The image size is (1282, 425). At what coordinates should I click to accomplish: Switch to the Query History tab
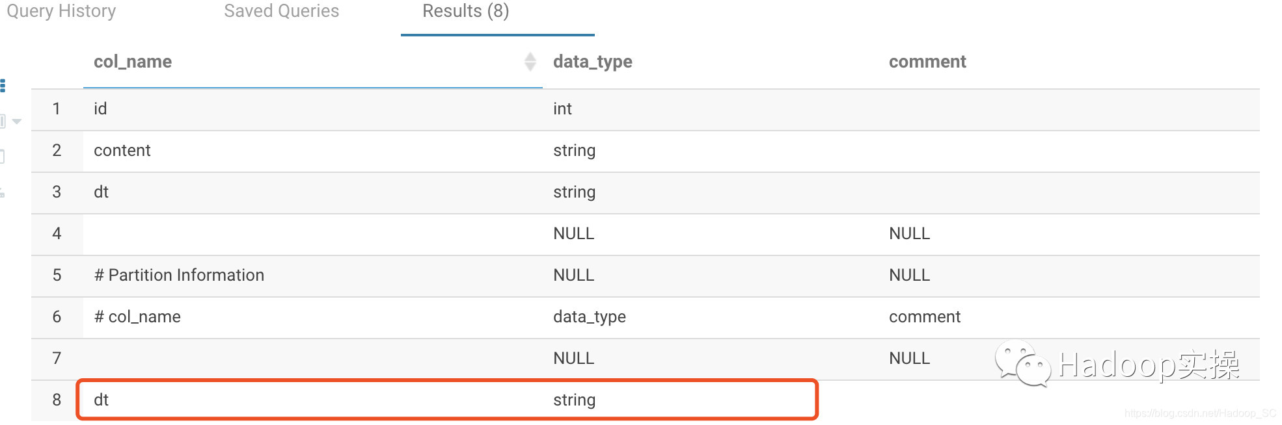(61, 11)
